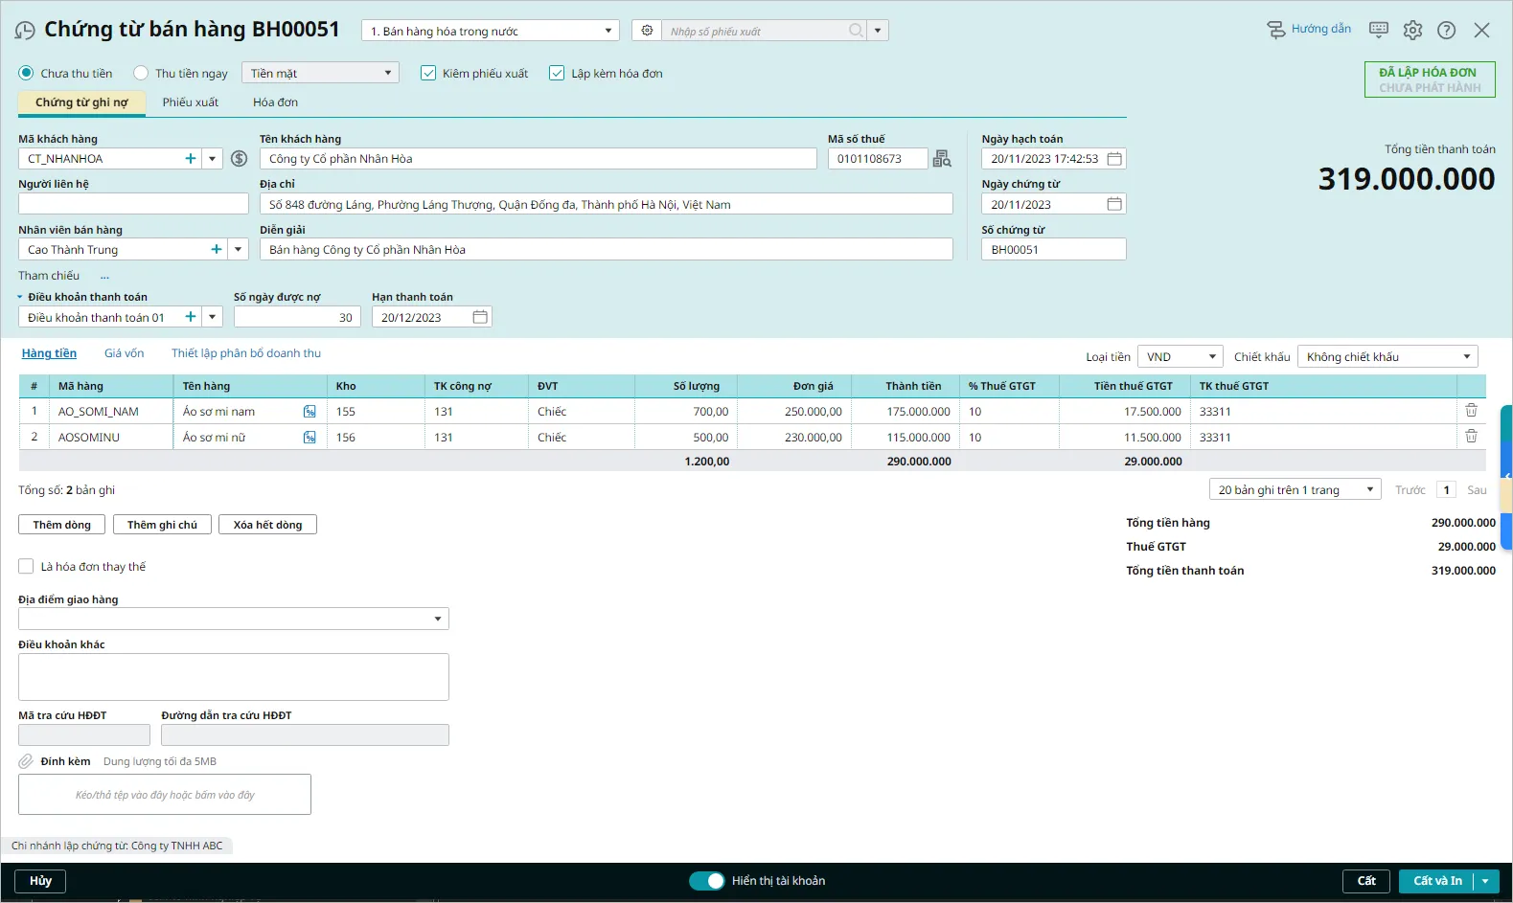Image resolution: width=1513 pixels, height=903 pixels.
Task: Delete the AOSOMINU row with trash icon
Action: (x=1471, y=437)
